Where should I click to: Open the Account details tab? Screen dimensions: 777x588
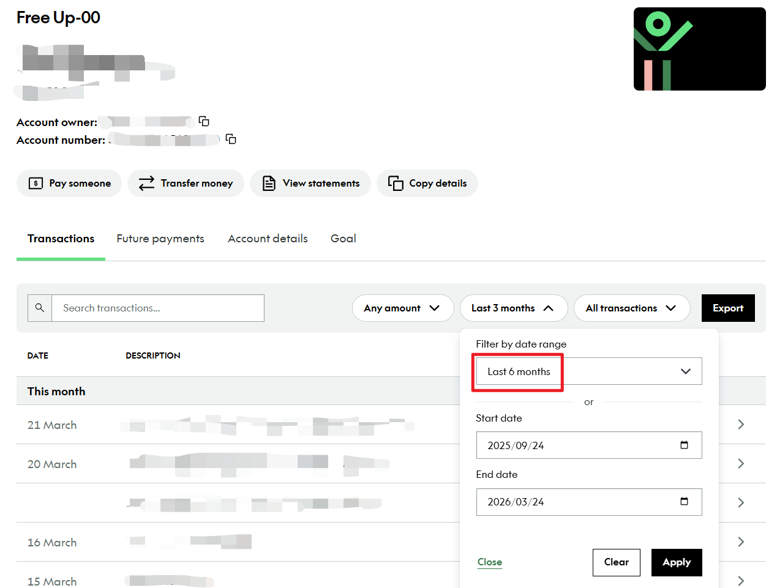click(x=268, y=239)
